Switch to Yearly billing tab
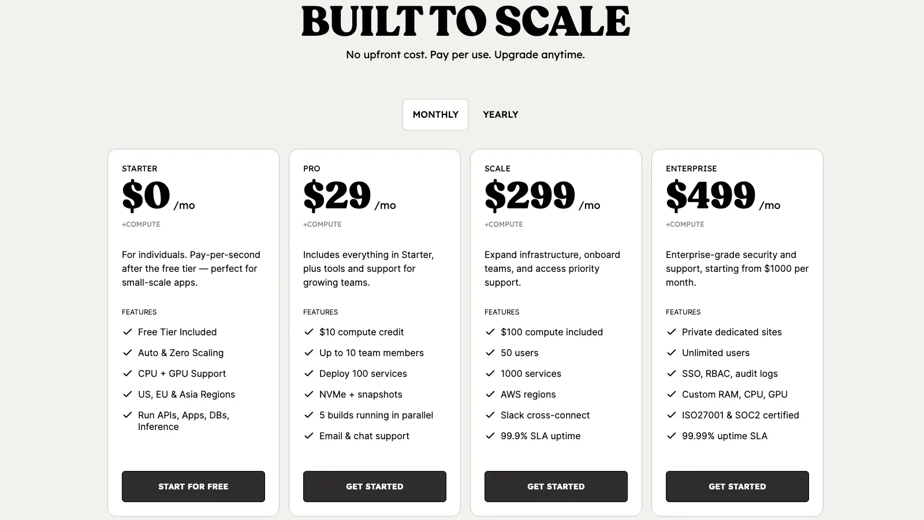 (x=501, y=114)
